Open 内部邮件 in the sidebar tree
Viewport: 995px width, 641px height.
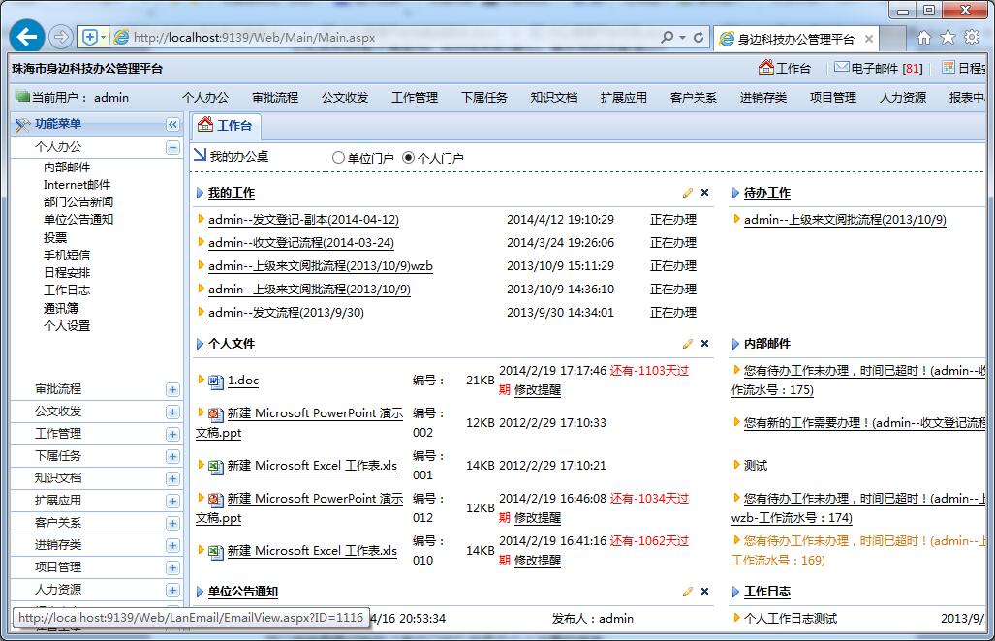67,168
